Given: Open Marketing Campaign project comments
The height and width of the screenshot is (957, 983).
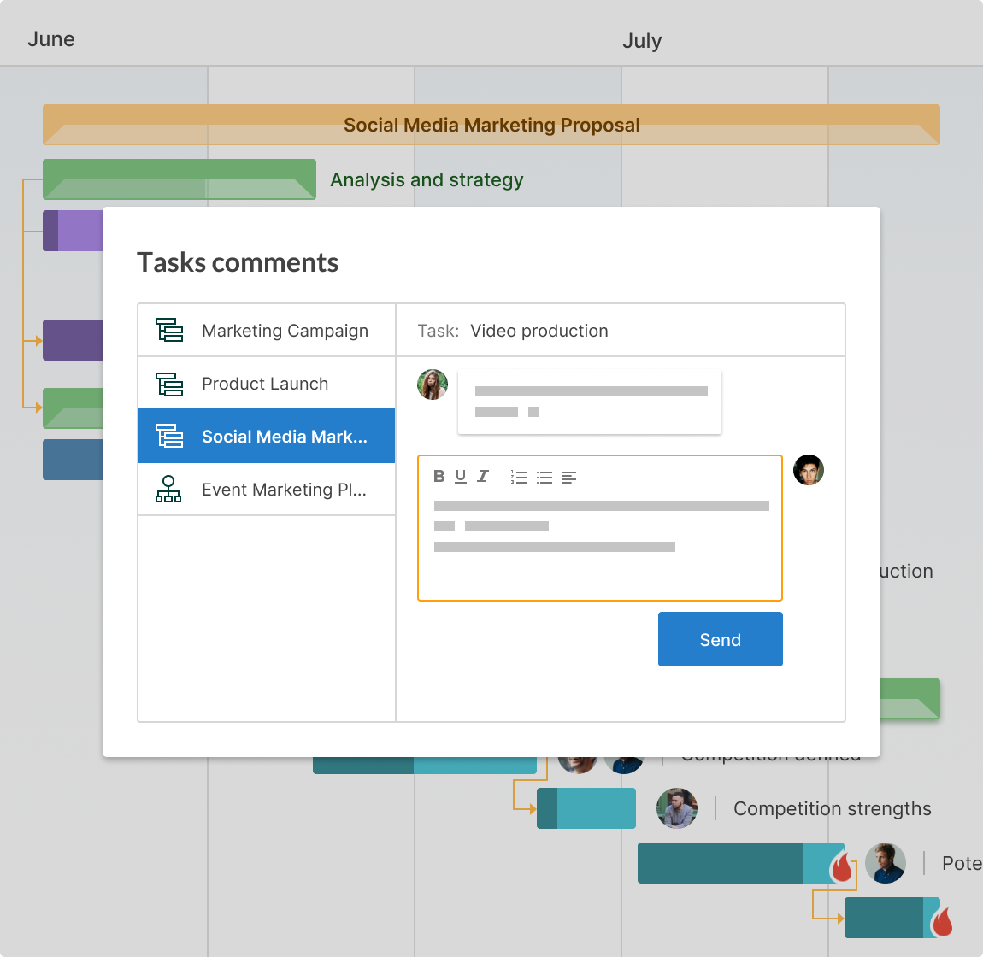Looking at the screenshot, I should coord(267,331).
